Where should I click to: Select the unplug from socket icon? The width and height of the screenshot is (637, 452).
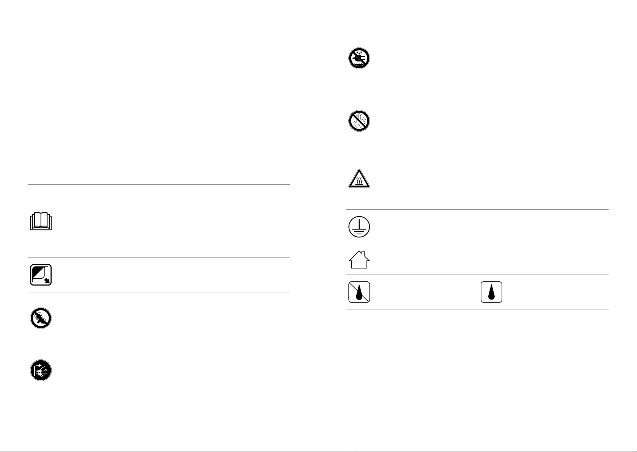(x=41, y=370)
